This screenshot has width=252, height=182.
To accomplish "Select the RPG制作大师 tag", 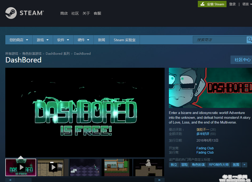I will pos(219,165).
